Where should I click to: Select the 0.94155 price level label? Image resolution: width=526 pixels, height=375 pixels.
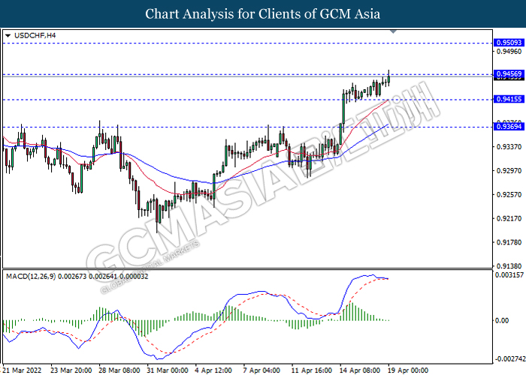pos(509,99)
